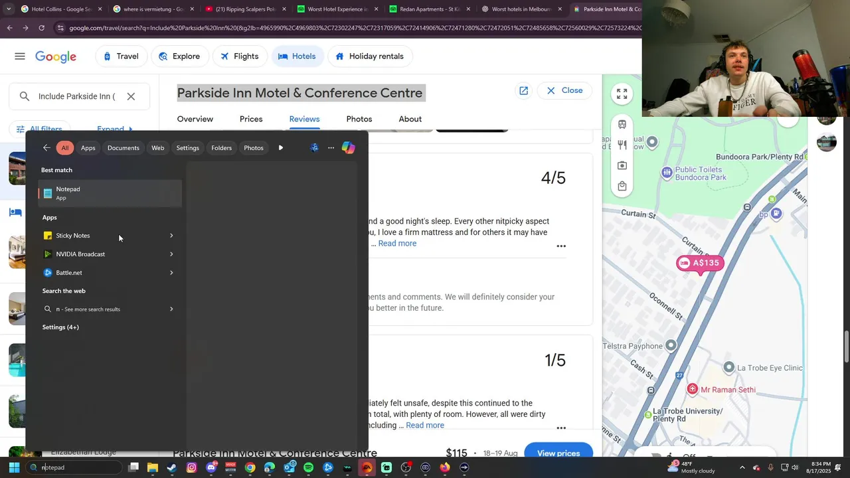Open hotel page in a new tab
The height and width of the screenshot is (478, 850).
[524, 91]
